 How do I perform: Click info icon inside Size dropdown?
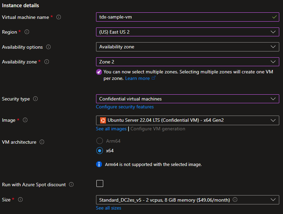235,200
